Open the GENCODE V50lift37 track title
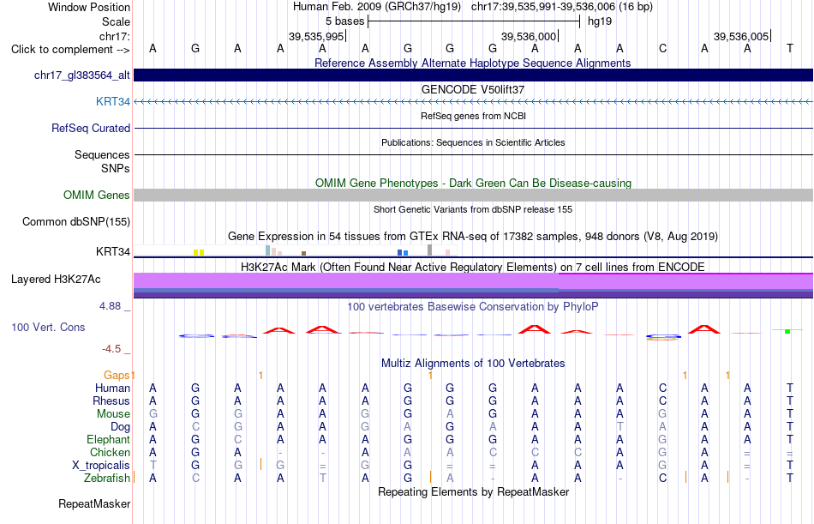Screen dimensions: 814x524 pyautogui.click(x=473, y=89)
